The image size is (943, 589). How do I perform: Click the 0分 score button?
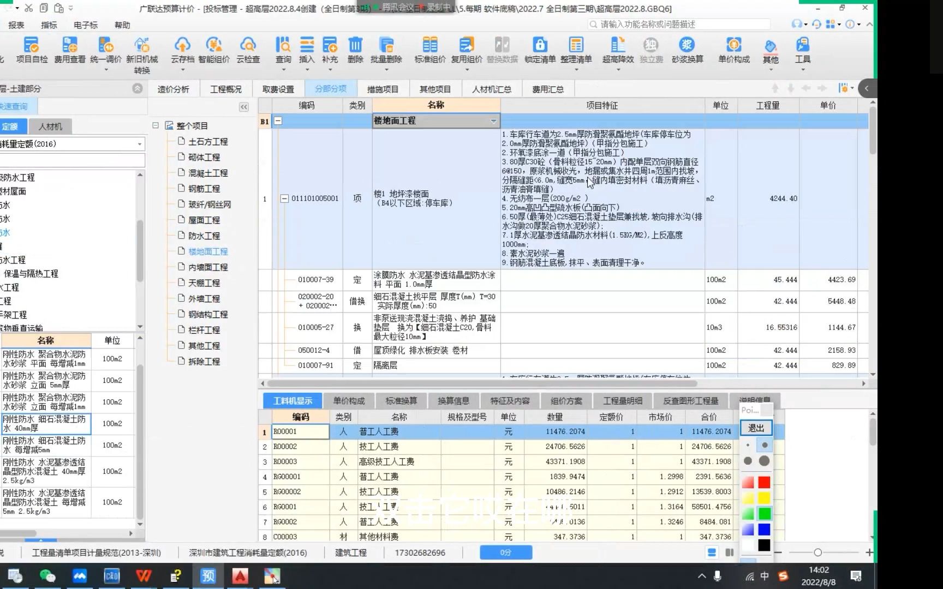506,552
